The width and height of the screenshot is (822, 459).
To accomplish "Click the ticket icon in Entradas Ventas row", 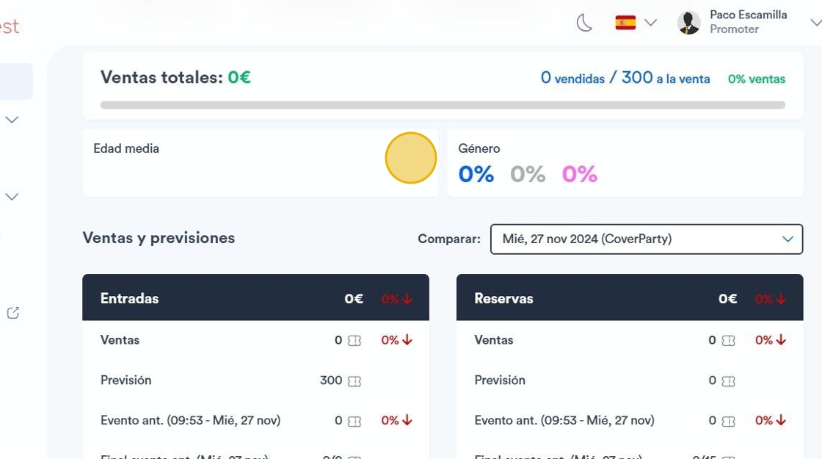I will pos(354,341).
